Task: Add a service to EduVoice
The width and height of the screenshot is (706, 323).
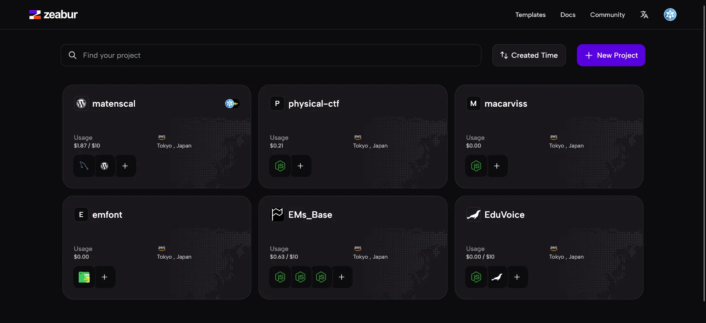Action: pyautogui.click(x=517, y=277)
